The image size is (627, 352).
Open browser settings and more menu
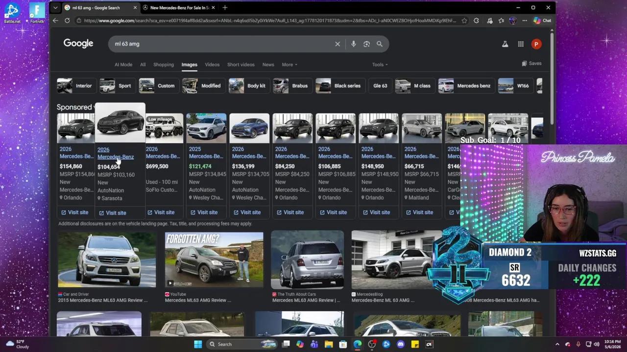(x=525, y=21)
